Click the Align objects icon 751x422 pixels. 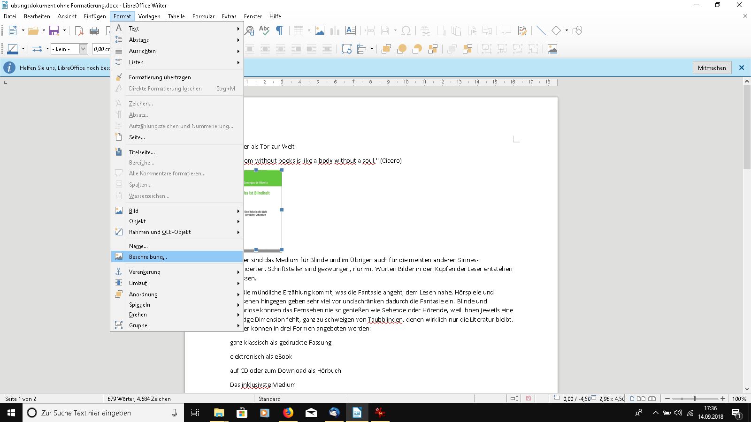click(362, 49)
